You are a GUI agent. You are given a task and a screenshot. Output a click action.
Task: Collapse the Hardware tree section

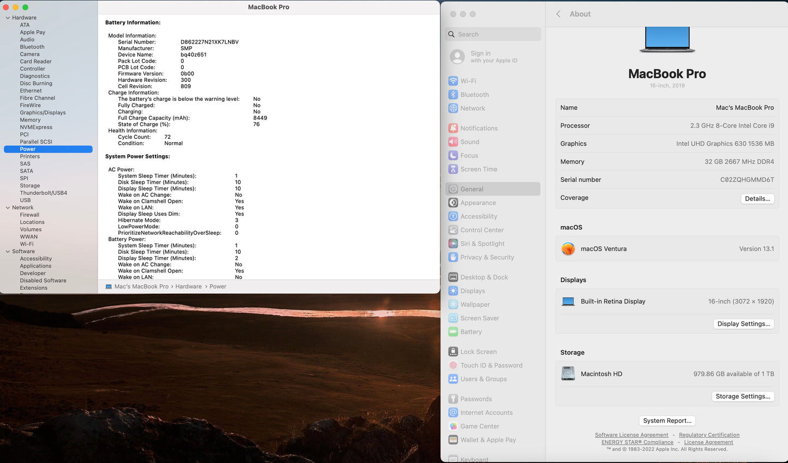(x=8, y=18)
